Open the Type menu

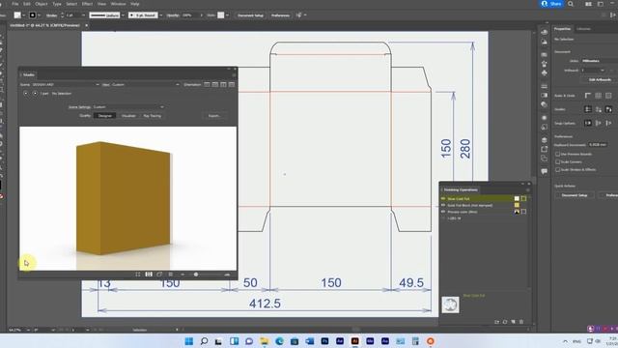[57, 4]
